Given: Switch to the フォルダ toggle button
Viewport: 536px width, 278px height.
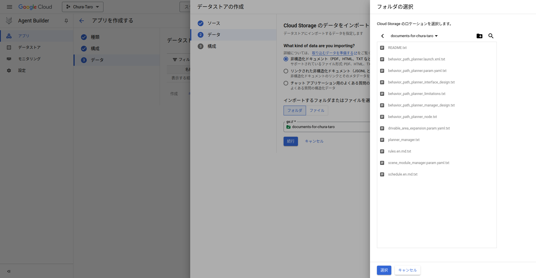Looking at the screenshot, I should (295, 111).
